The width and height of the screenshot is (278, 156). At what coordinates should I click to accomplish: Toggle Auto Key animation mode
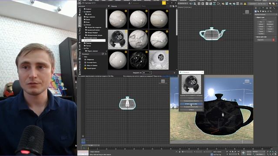click(x=249, y=152)
